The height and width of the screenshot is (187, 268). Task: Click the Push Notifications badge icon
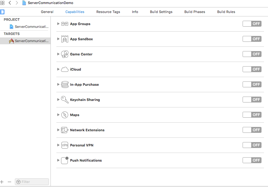click(65, 160)
